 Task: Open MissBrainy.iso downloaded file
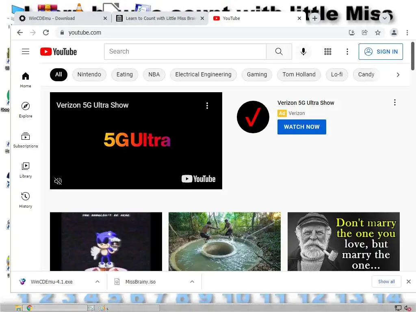[140, 282]
